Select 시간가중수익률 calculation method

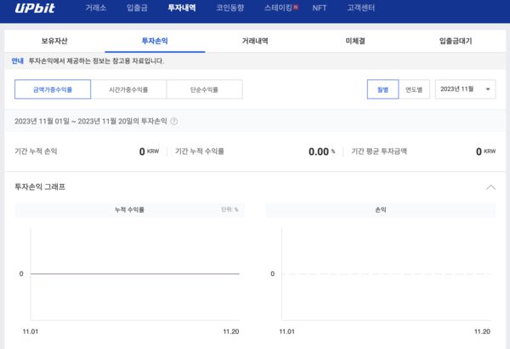click(x=128, y=89)
